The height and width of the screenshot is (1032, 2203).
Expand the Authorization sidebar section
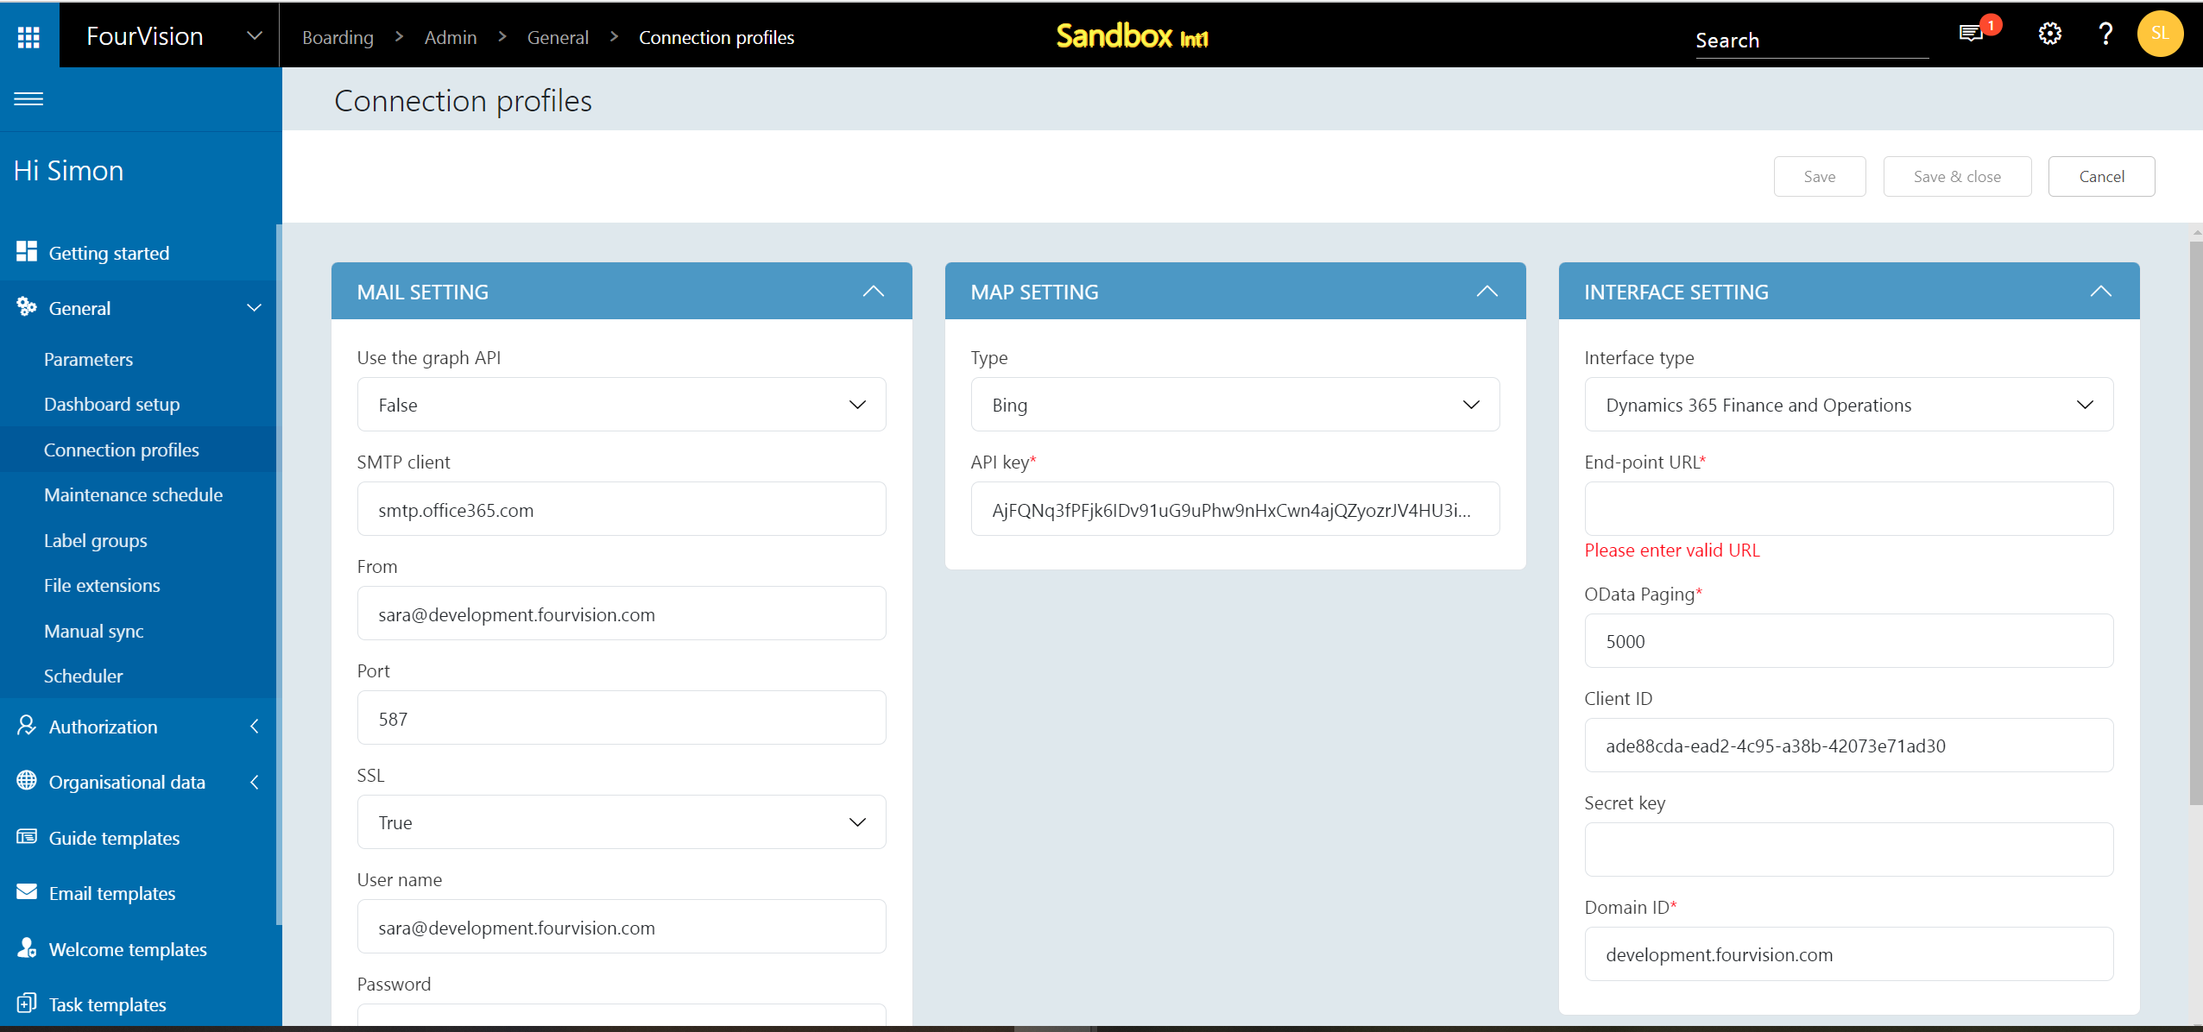(255, 727)
